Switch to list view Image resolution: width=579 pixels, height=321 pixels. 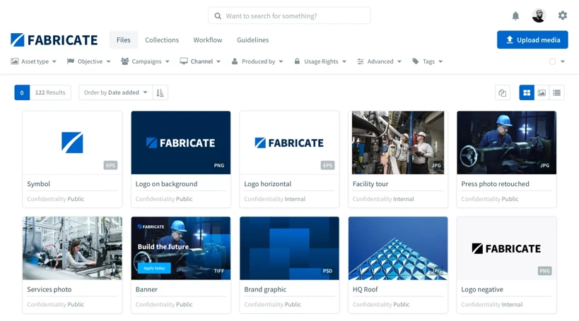pos(557,92)
